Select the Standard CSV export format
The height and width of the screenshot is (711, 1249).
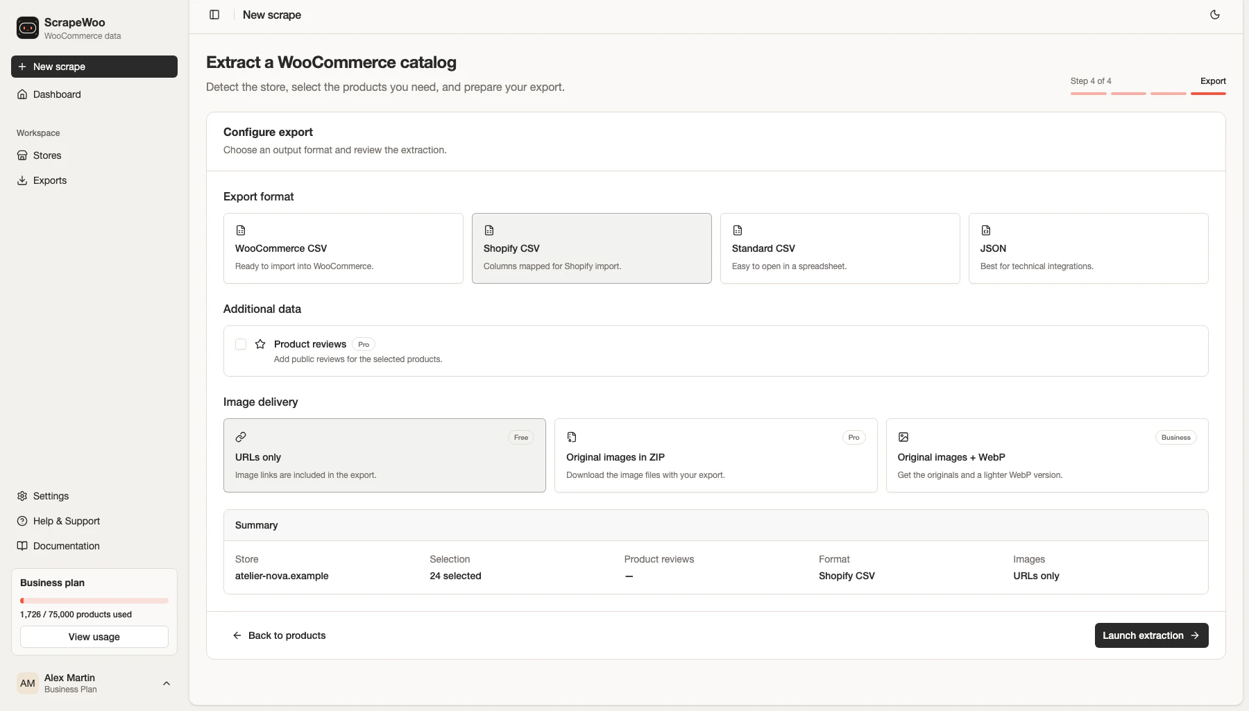click(x=840, y=248)
